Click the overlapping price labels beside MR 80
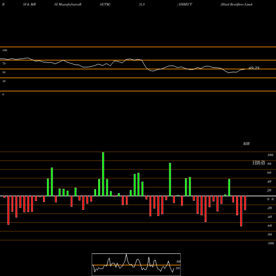Image resolution: width=276 pixels, height=276 pixels. [x=259, y=162]
